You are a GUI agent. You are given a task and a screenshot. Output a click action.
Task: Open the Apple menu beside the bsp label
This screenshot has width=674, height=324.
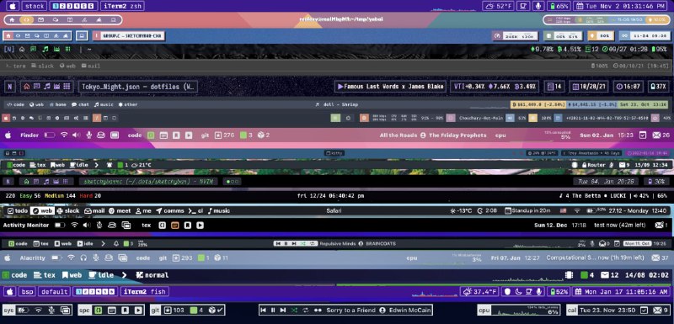9,292
